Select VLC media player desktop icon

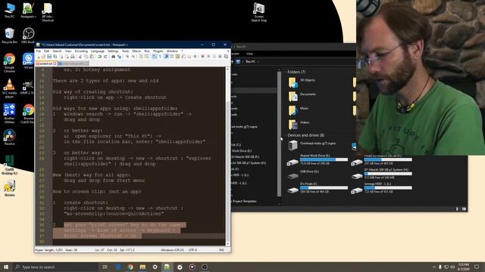pos(9,88)
